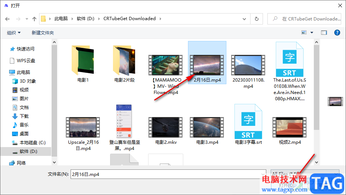Open the view options dropdown arrow
Screen dimensions: 346x195
pyautogui.click(x=312, y=33)
